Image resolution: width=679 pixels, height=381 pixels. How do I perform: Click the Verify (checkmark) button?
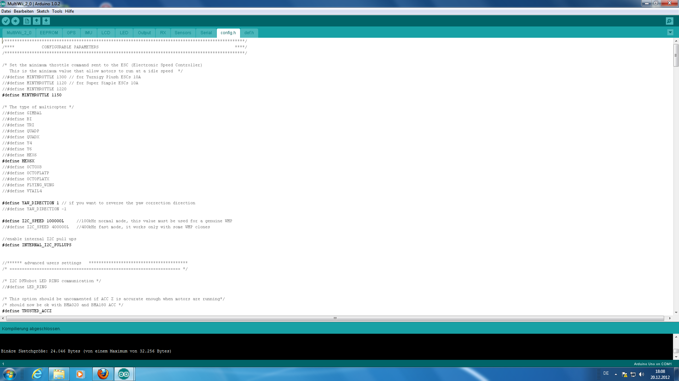6,21
